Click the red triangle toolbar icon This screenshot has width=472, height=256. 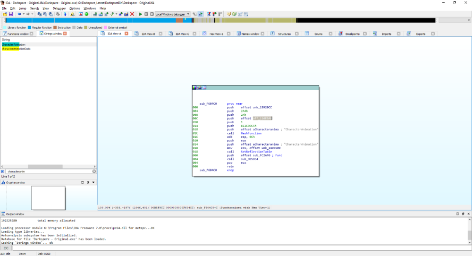81,14
